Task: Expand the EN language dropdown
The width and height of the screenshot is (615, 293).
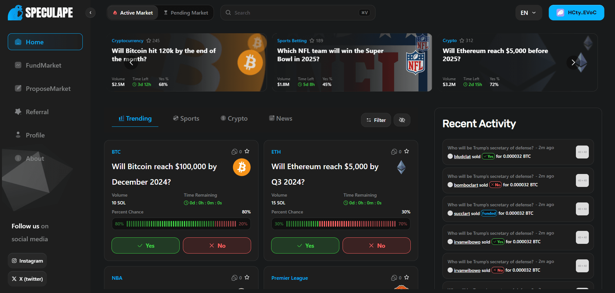Action: coord(528,13)
